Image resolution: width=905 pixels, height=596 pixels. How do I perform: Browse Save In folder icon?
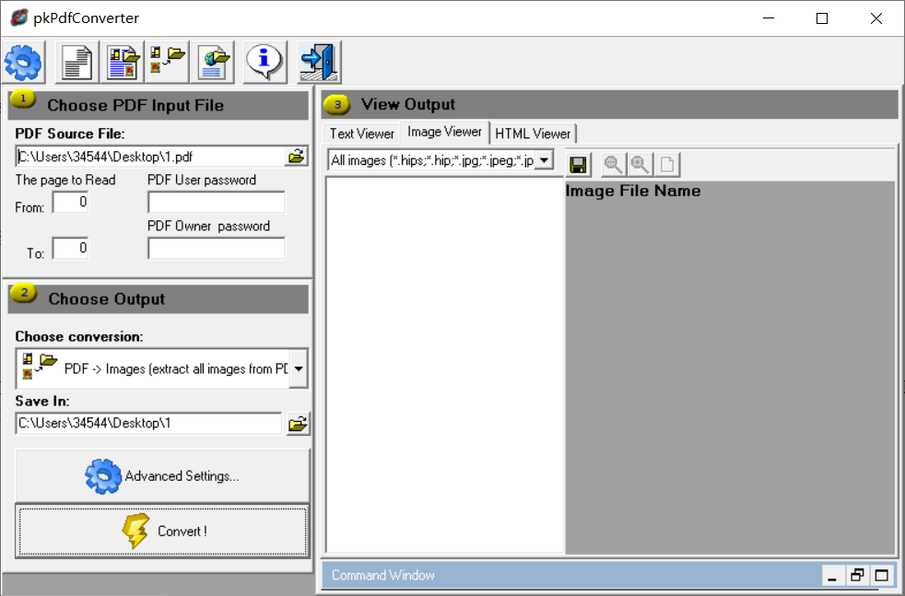(x=298, y=424)
